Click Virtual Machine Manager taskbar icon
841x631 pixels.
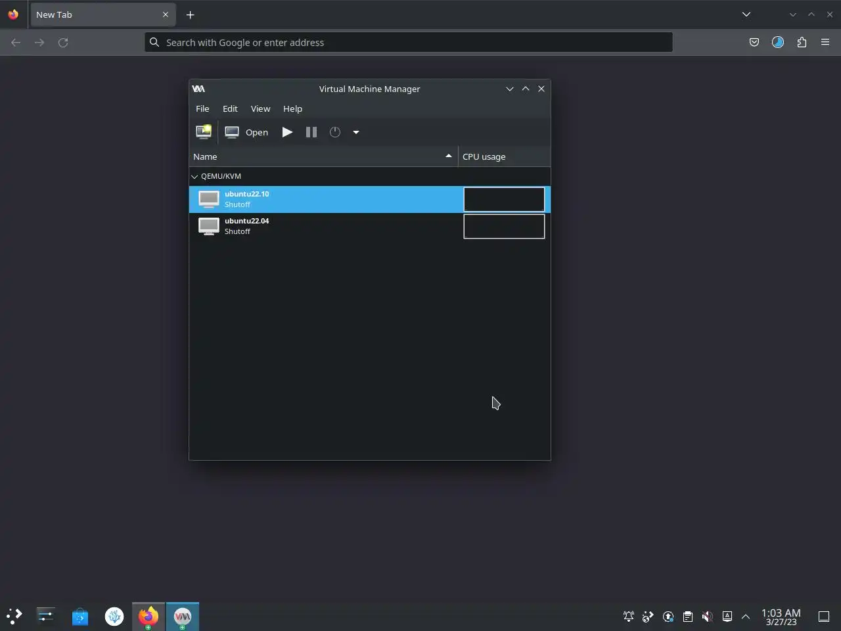pos(183,616)
